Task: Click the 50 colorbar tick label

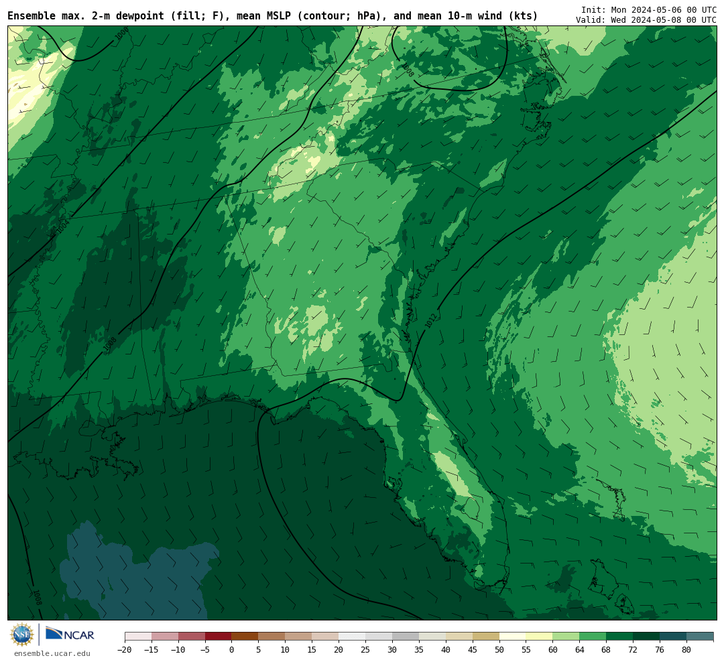Action: tap(499, 649)
